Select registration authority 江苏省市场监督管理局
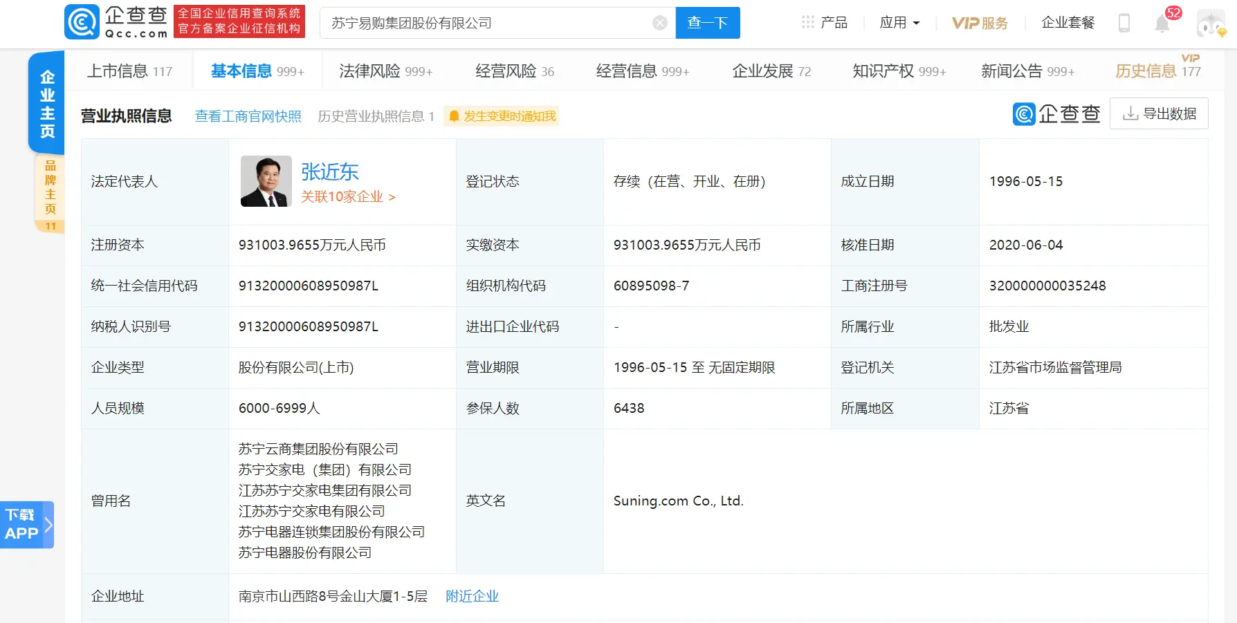This screenshot has height=623, width=1237. click(x=1056, y=367)
